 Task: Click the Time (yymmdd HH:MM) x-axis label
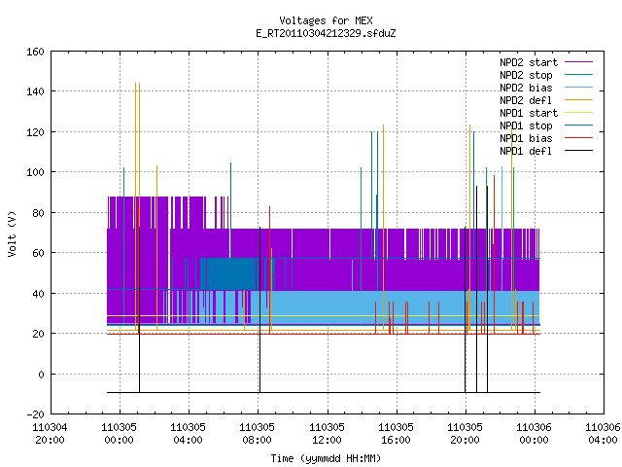326,458
